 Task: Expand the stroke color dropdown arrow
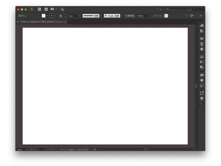[55, 16]
